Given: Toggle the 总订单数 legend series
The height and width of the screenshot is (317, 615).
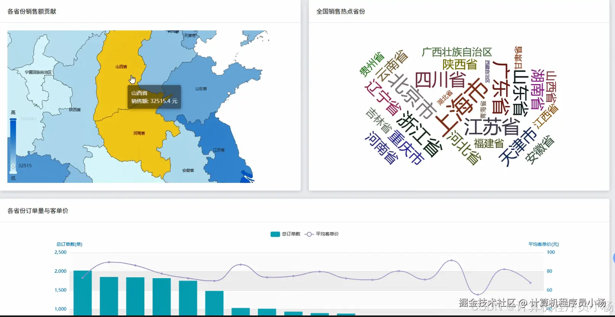Looking at the screenshot, I should click(x=285, y=234).
